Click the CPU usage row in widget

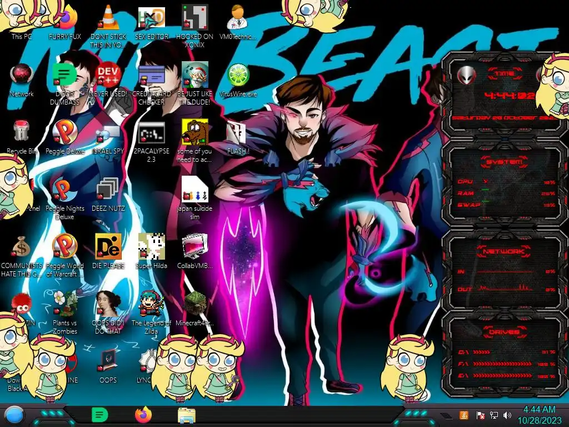click(x=506, y=182)
